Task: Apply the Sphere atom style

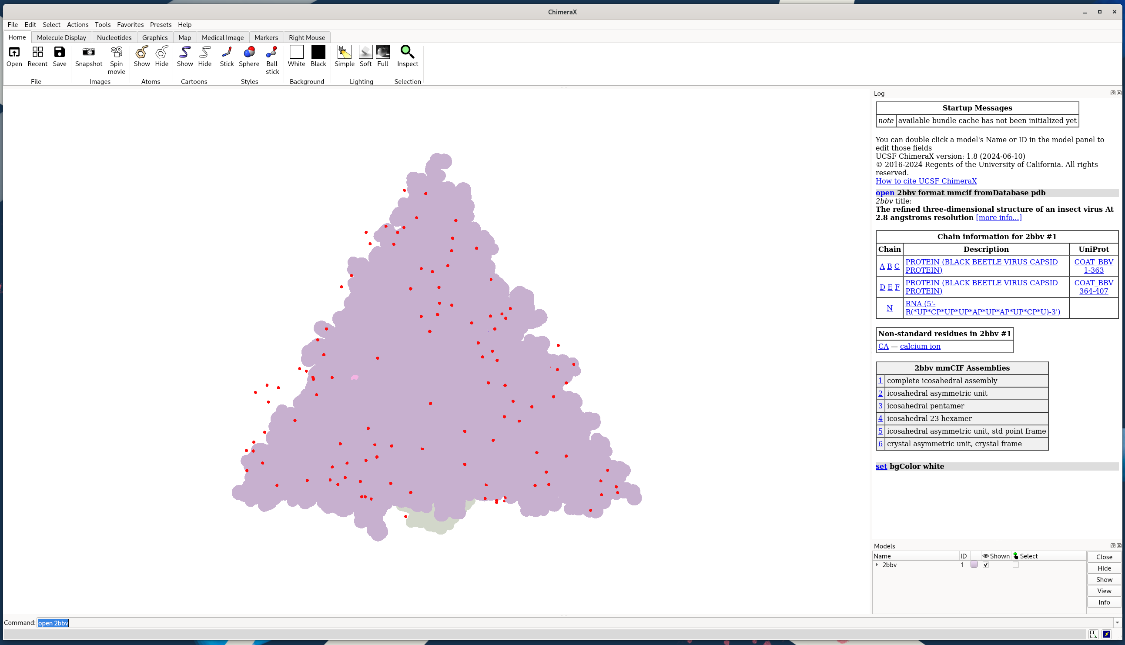Action: click(x=249, y=53)
